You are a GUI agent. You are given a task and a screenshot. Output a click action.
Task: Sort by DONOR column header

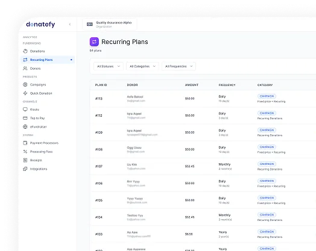click(133, 85)
